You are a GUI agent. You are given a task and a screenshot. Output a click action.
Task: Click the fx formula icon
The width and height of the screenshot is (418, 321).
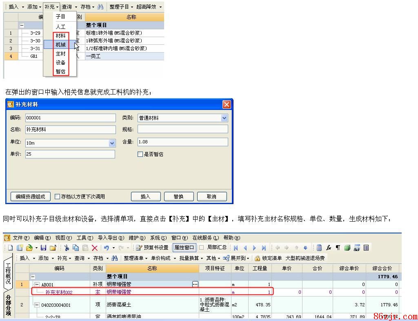pos(329,248)
